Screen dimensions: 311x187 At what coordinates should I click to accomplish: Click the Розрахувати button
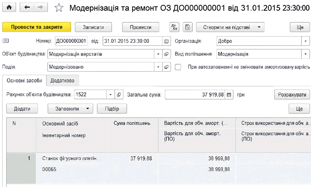pos(292,95)
